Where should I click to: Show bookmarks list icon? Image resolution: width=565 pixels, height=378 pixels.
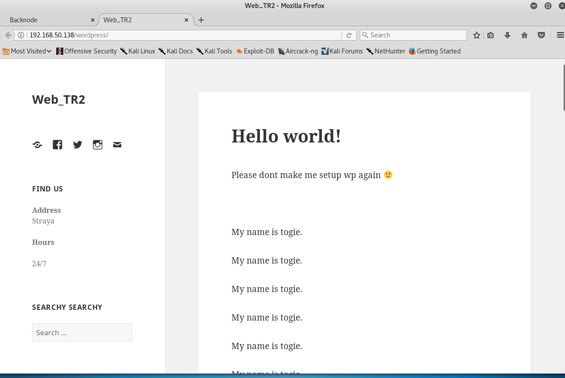coord(491,35)
